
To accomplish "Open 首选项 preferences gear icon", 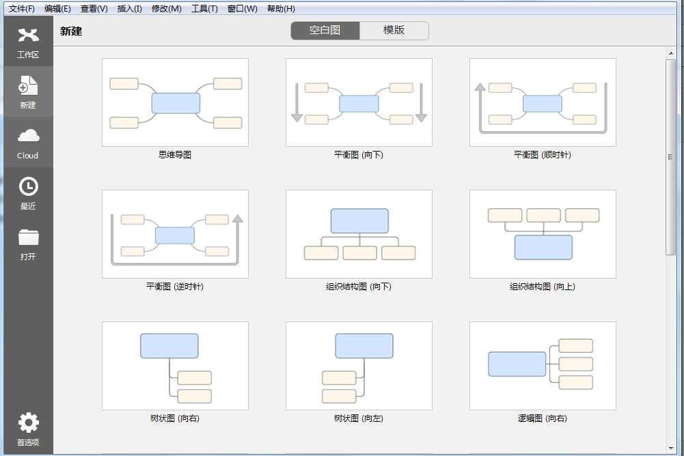I will pos(28,423).
